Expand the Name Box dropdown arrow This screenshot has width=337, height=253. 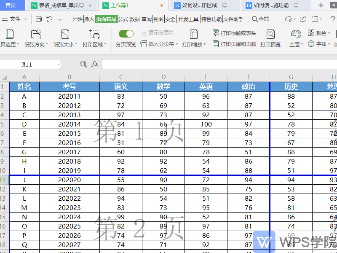pos(59,64)
